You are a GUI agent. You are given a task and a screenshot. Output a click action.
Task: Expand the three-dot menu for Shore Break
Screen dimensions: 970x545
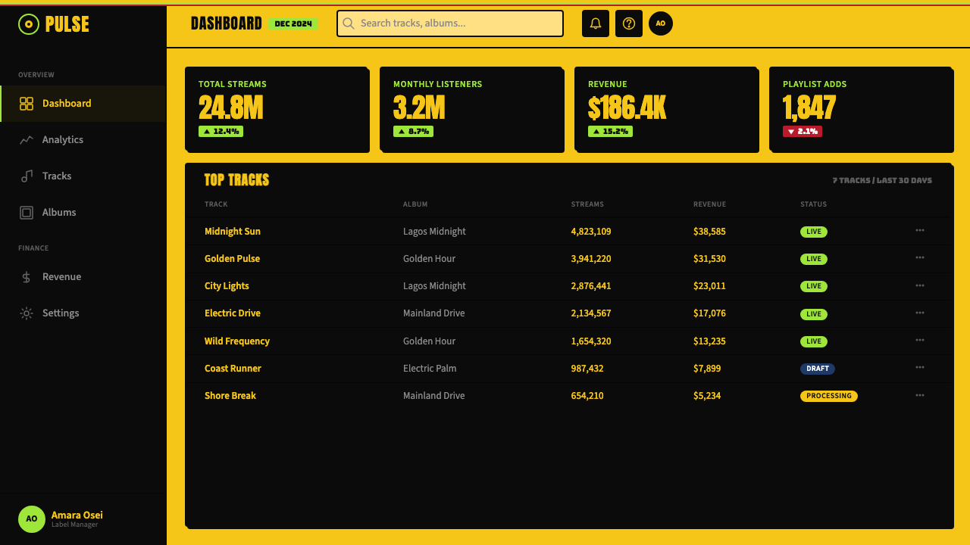[x=920, y=395]
